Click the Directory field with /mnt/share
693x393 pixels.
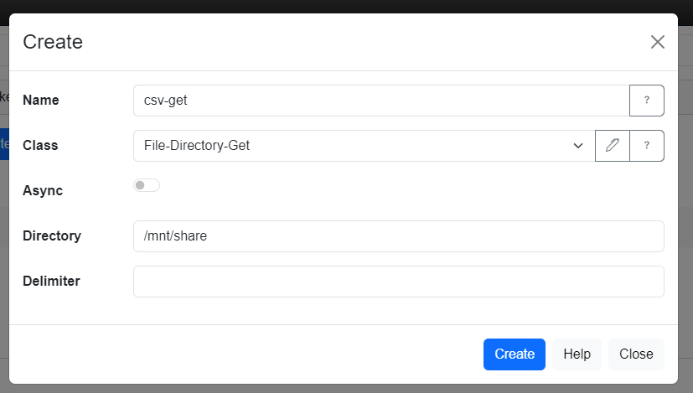click(x=398, y=236)
